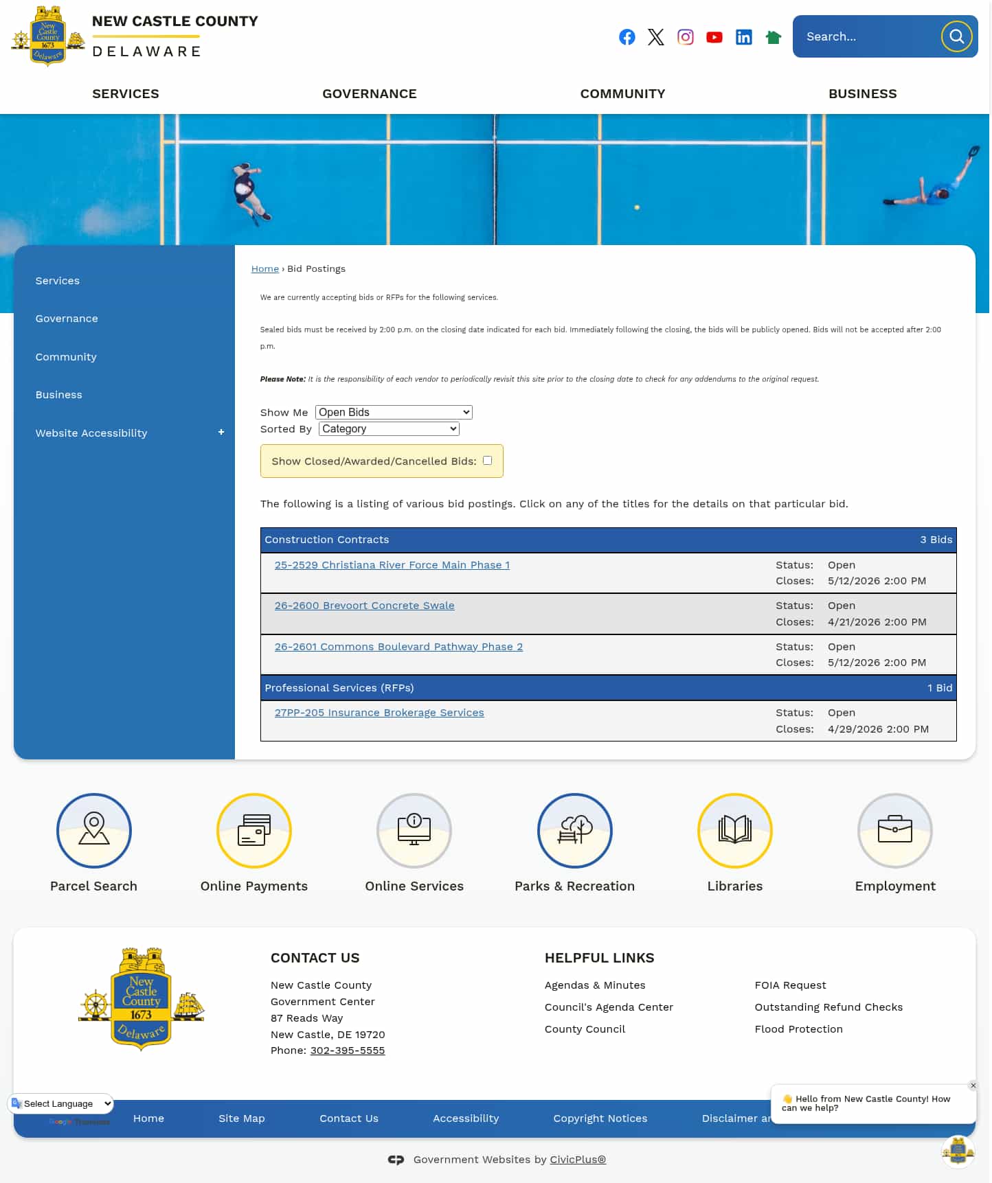Select Governance in the sidebar
992x1183 pixels.
[x=67, y=319]
